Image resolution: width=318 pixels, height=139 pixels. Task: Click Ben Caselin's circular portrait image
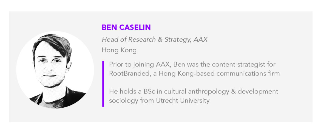pos(55,69)
